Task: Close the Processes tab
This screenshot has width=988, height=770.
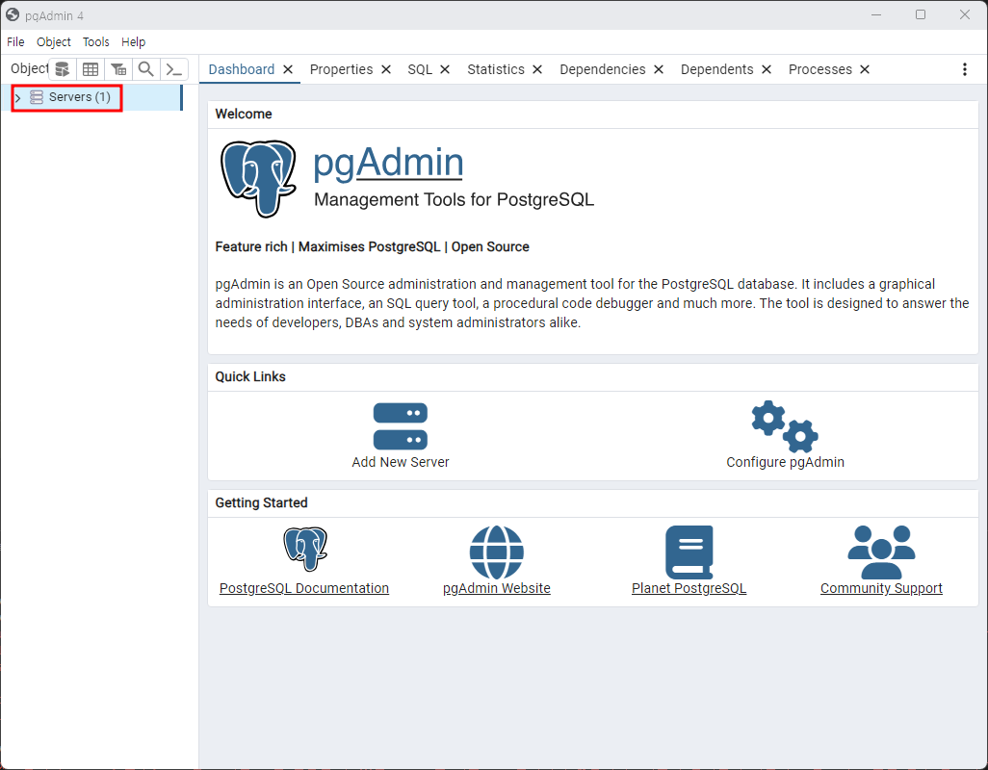Action: (865, 69)
